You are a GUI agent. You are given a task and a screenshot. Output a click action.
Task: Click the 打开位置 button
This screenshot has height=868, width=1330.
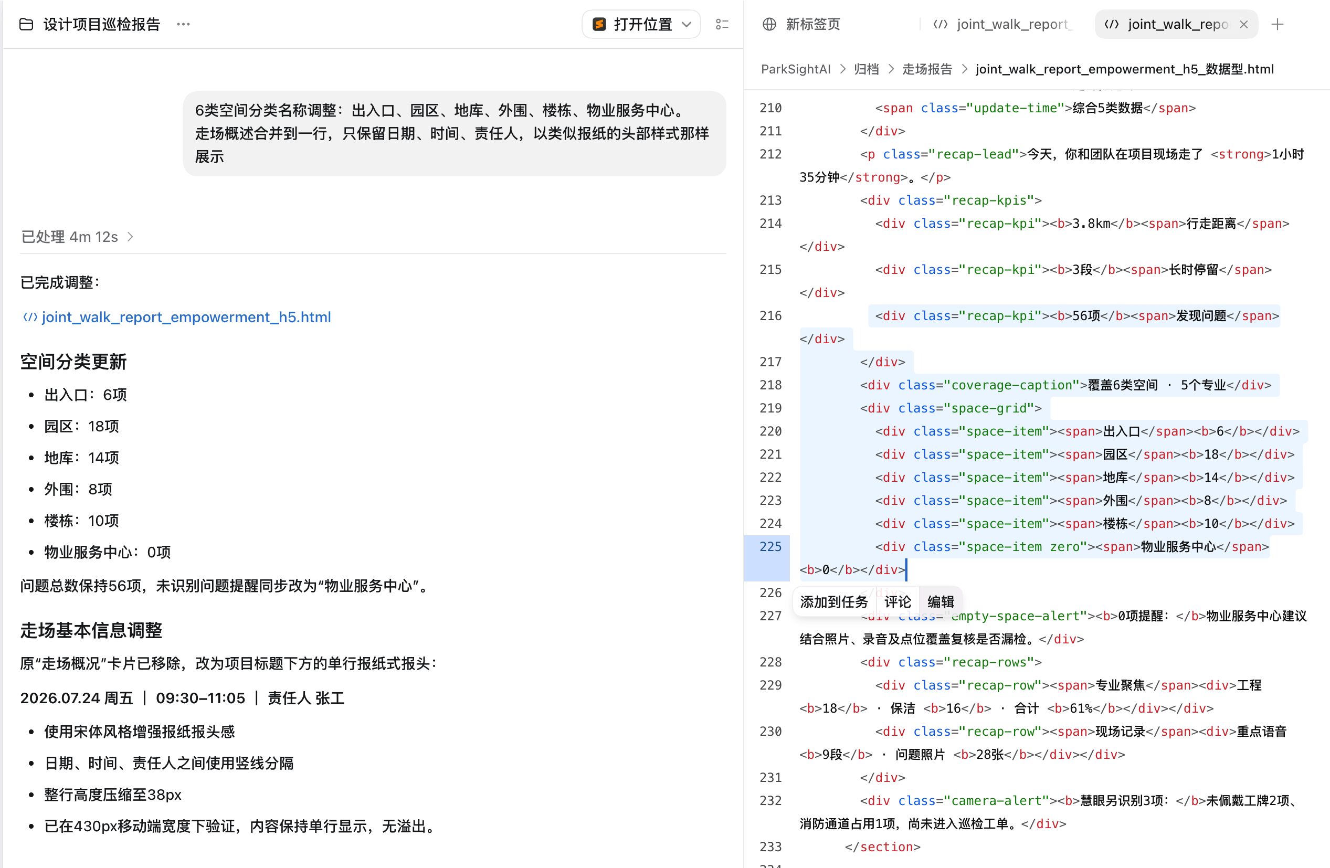(641, 24)
